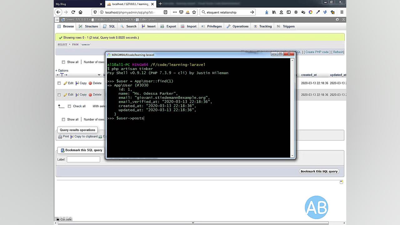The width and height of the screenshot is (400, 225).
Task: Toggle reader view in the address bar
Action: pyautogui.click(x=165, y=12)
